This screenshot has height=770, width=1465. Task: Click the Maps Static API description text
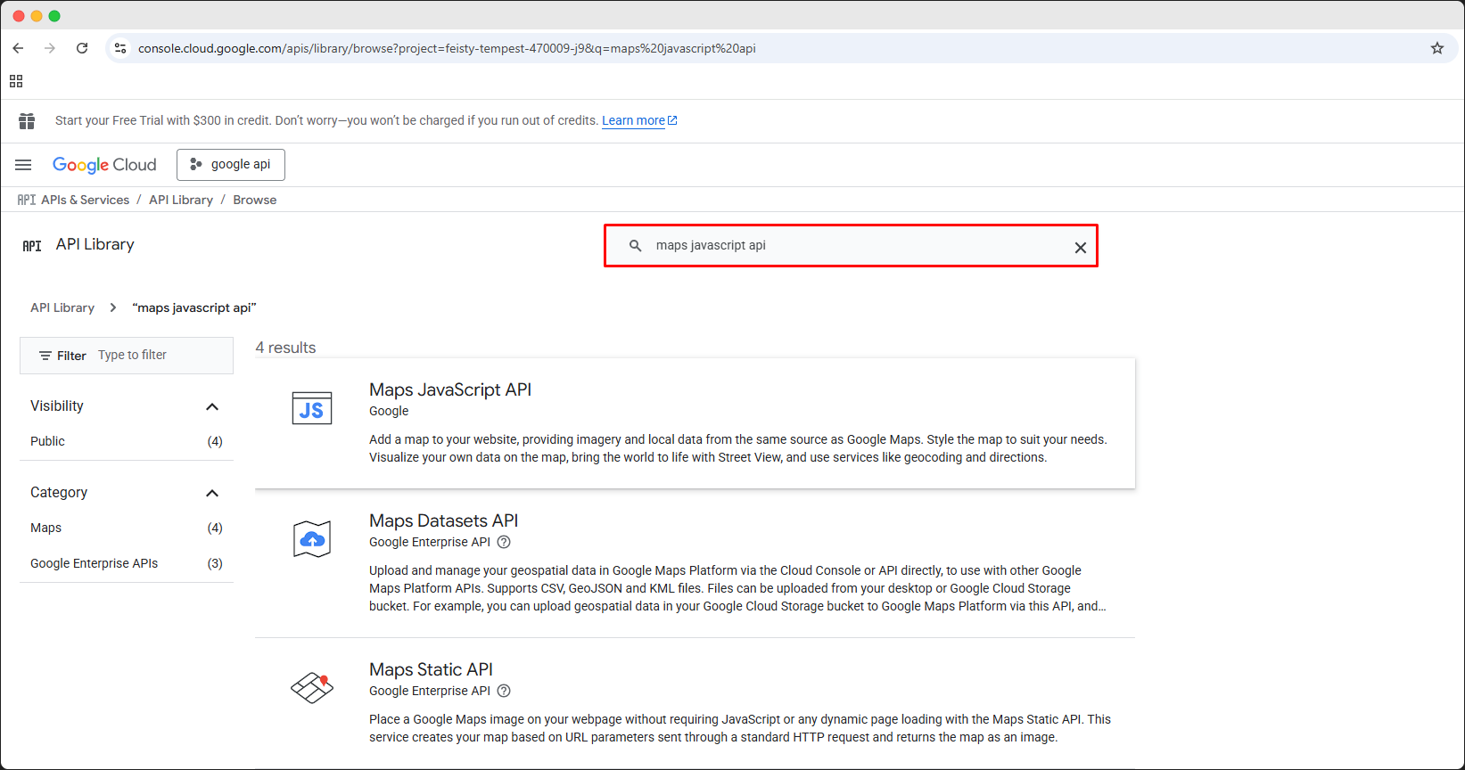[740, 728]
